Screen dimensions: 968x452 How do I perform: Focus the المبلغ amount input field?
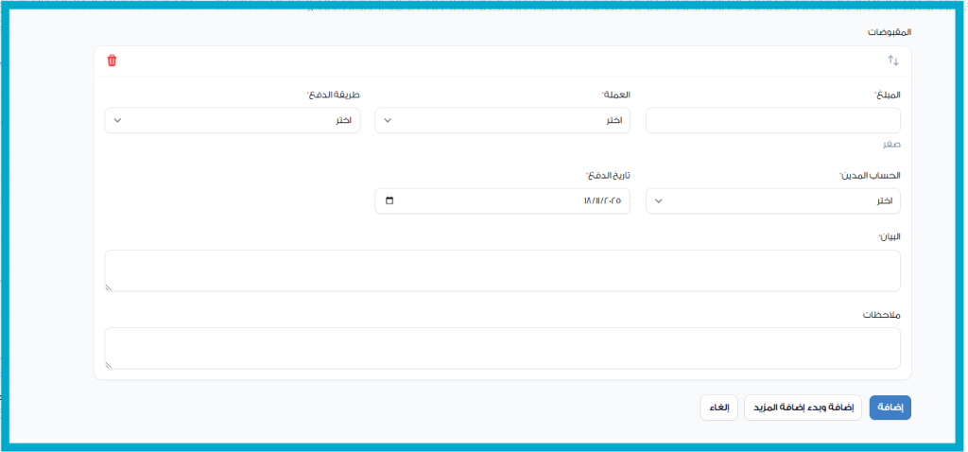772,121
